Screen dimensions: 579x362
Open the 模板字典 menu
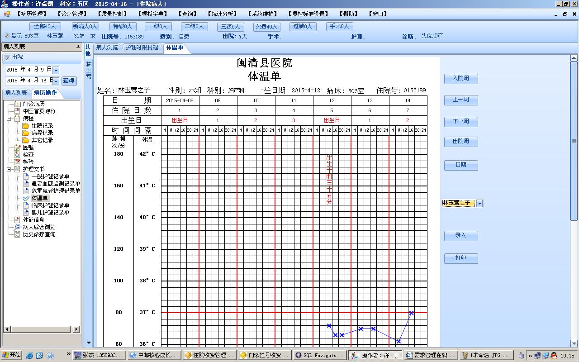[x=152, y=14]
